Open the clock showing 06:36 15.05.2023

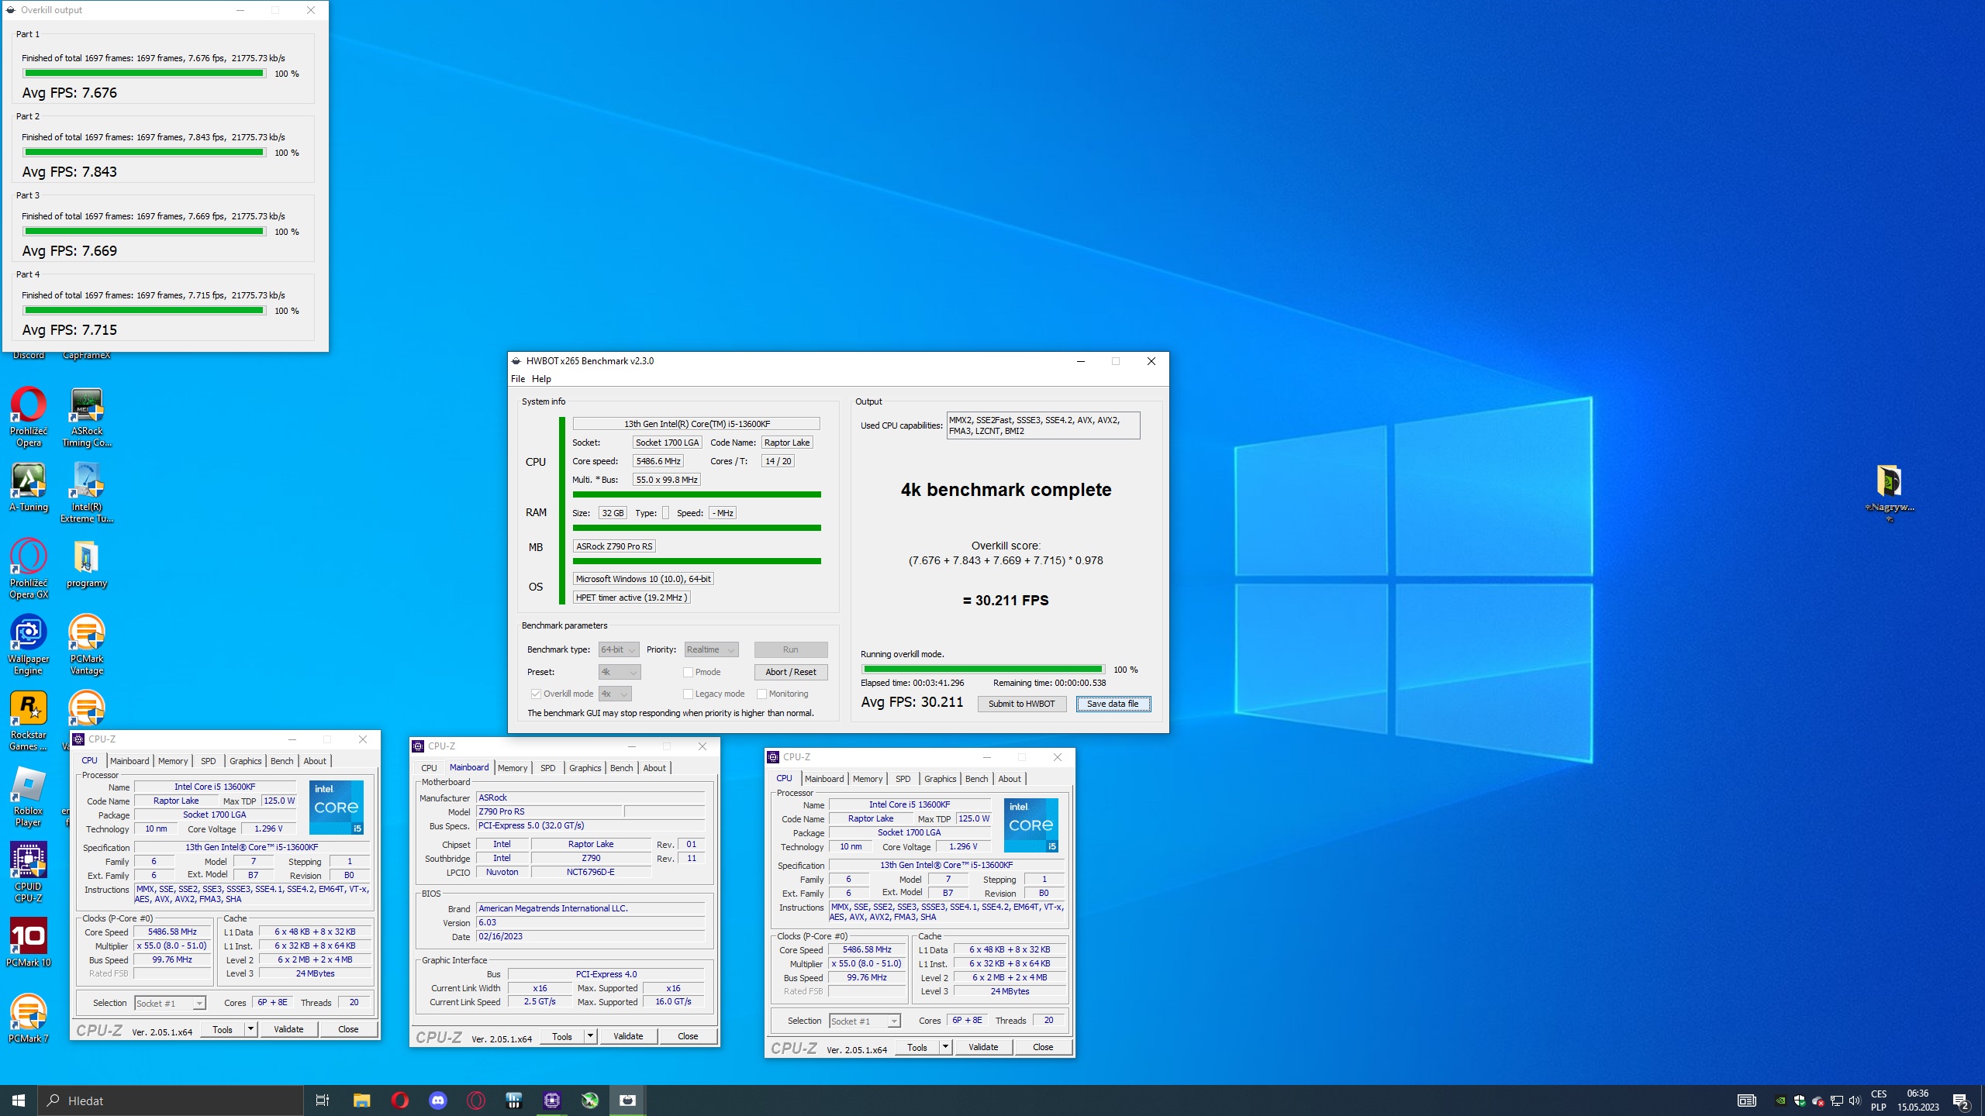click(1918, 1100)
